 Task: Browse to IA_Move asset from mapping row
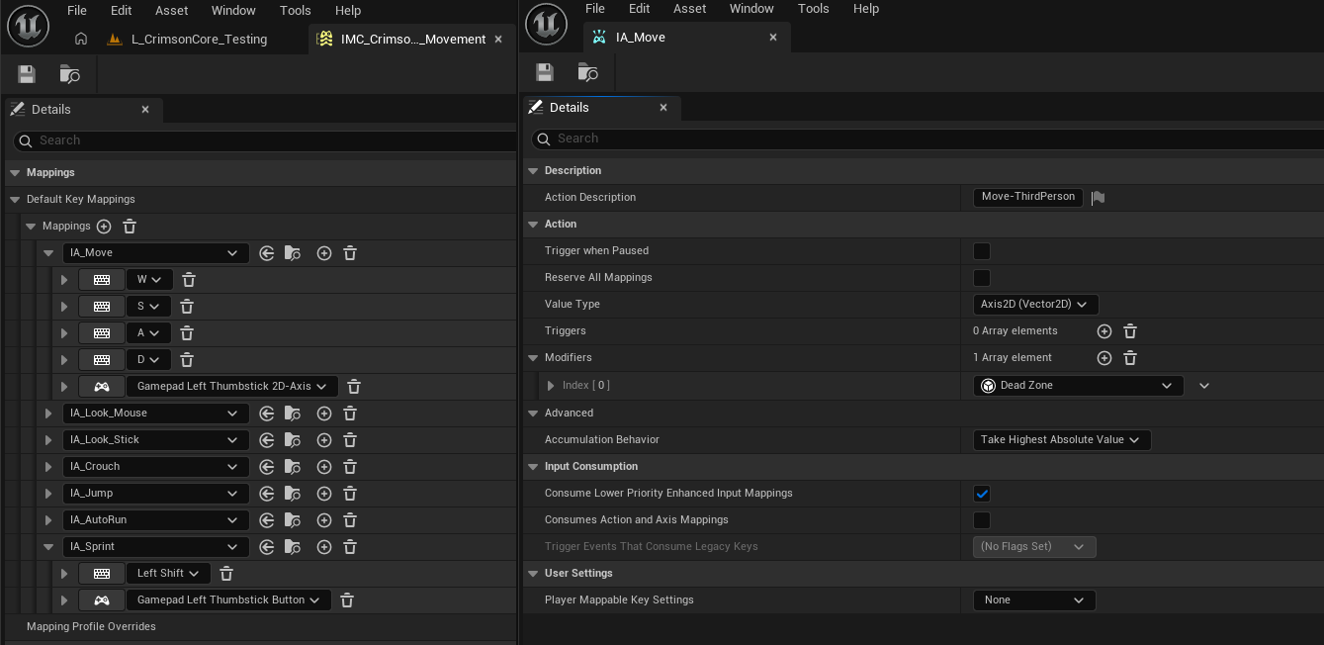293,253
